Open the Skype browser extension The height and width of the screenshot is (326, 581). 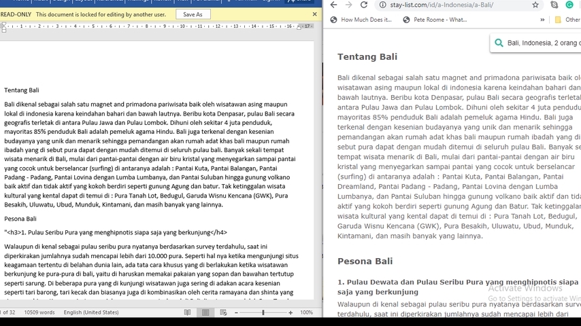[x=554, y=5]
